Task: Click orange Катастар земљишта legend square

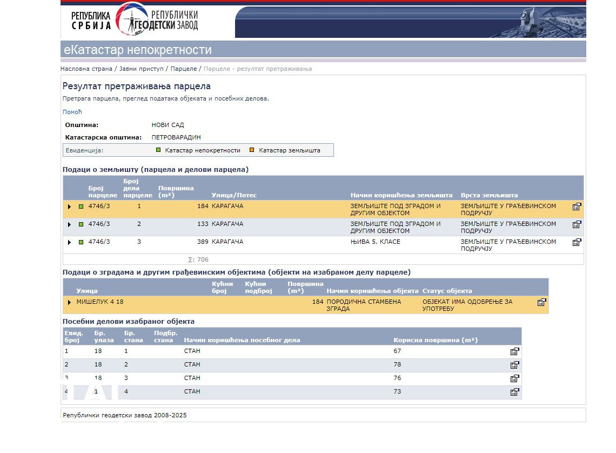Action: pos(252,150)
